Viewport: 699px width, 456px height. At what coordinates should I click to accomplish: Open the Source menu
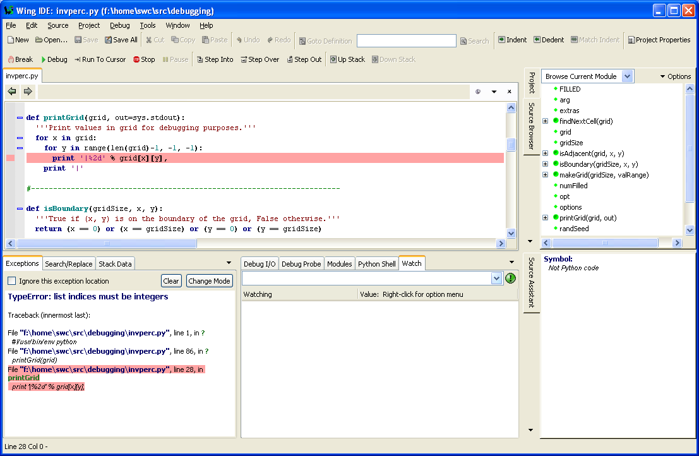tap(58, 25)
